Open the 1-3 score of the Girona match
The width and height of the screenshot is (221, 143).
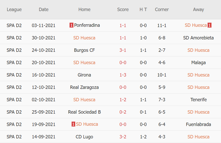point(123,75)
